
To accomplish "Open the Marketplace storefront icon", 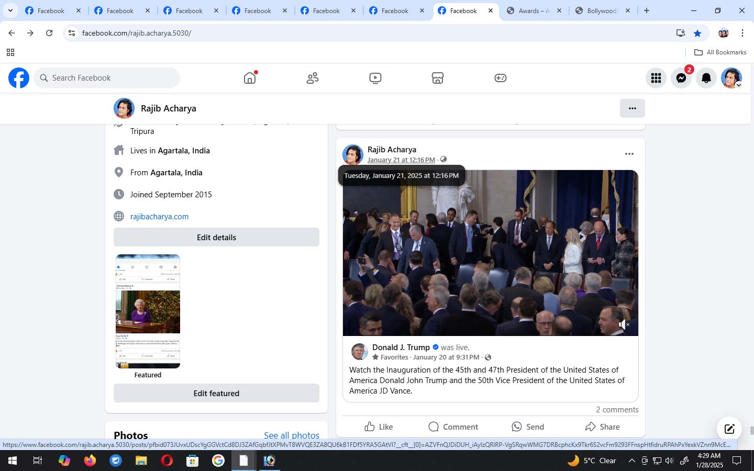I will pos(438,78).
